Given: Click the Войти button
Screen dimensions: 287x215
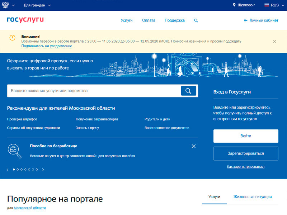Looking at the screenshot, I should pos(246,136).
